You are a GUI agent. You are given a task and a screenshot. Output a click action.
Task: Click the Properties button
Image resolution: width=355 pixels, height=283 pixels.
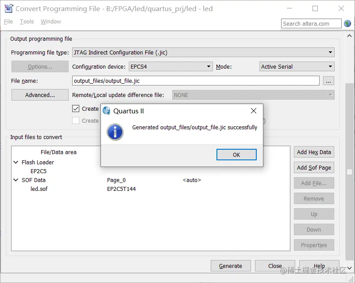(314, 245)
